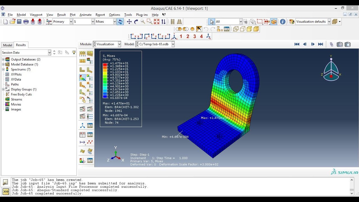Viewport: 359px width, 202px height.
Task: Expand the Output Databases tree node
Action: pyautogui.click(x=3, y=59)
